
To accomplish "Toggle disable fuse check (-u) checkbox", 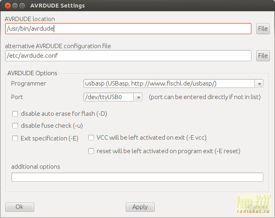I will [15, 126].
